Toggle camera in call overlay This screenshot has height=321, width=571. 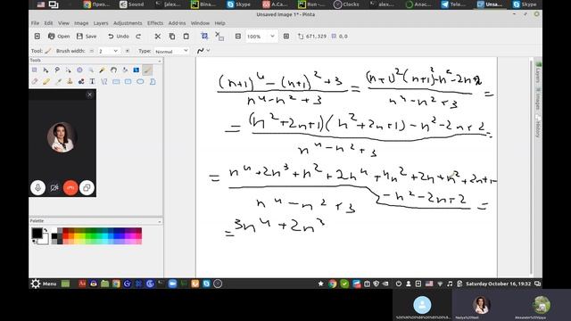point(54,188)
